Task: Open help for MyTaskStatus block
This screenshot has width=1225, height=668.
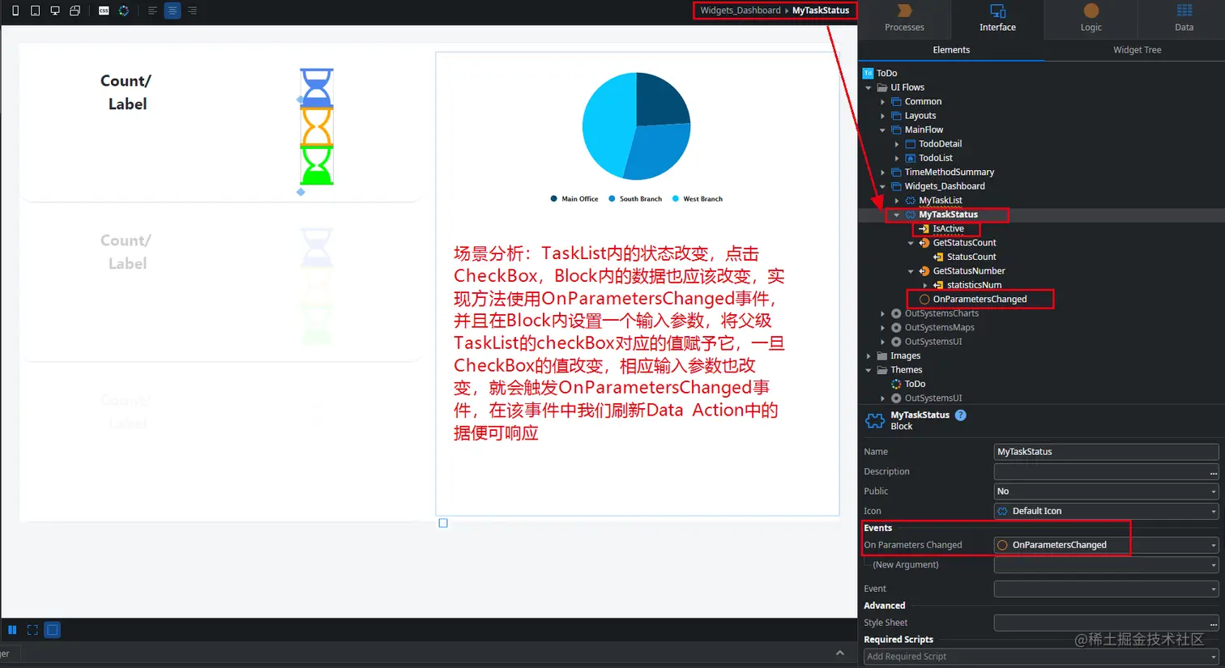Action: coord(960,415)
